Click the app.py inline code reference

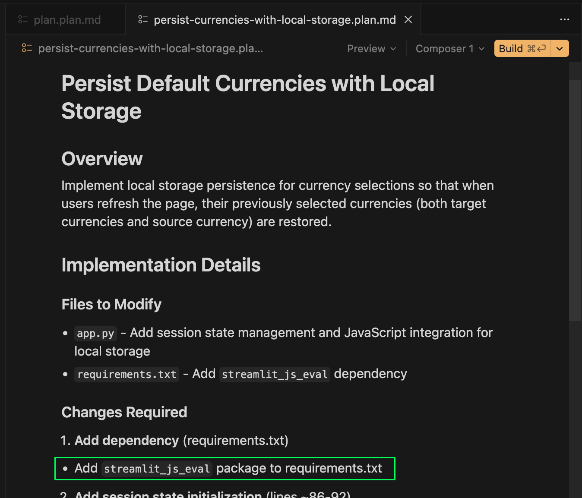point(95,334)
